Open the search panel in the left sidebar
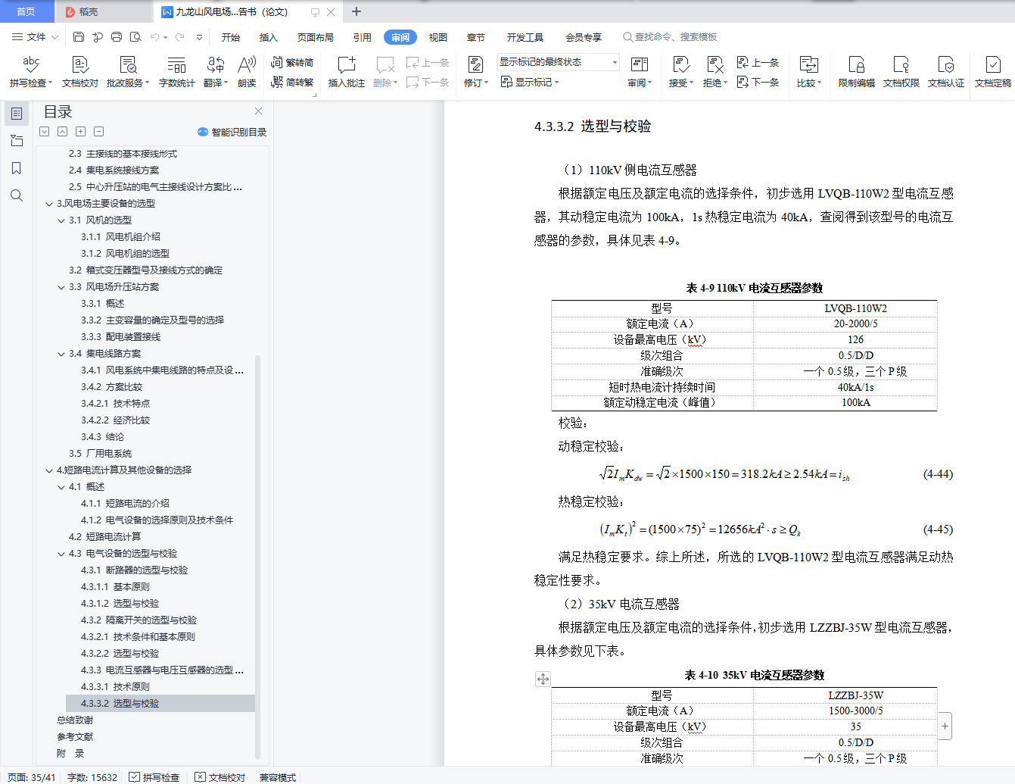The width and height of the screenshot is (1015, 784). pos(17,195)
